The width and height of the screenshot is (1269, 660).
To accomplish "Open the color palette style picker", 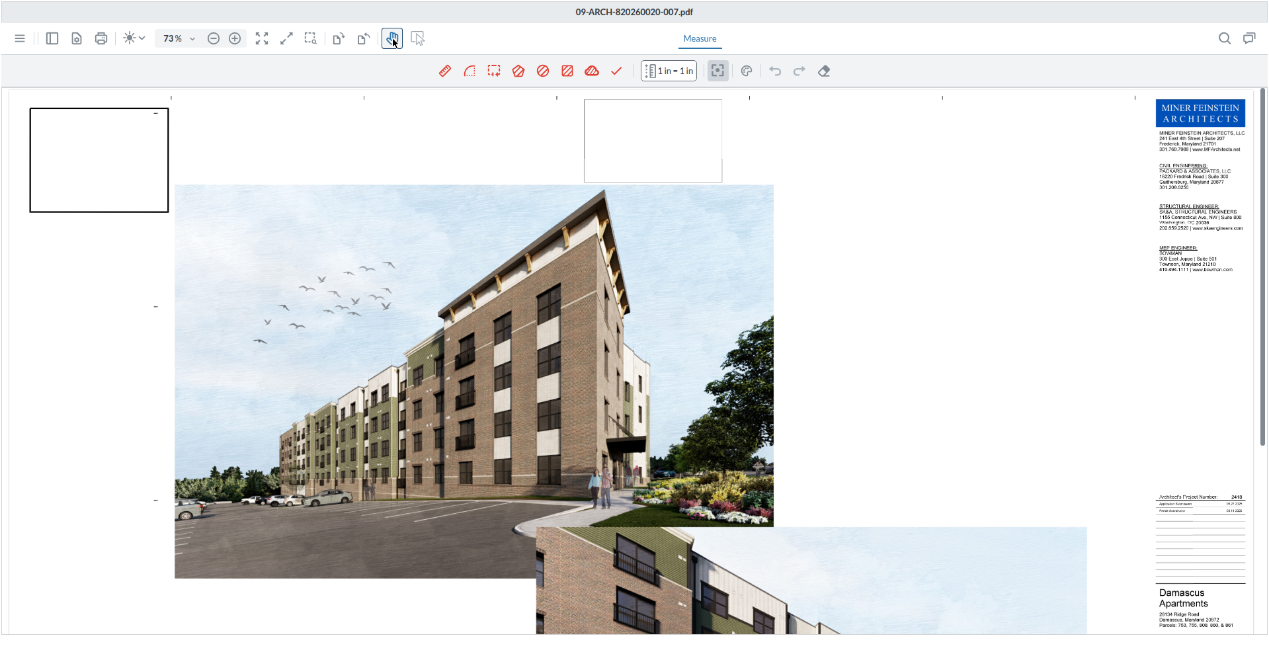I will coord(747,71).
